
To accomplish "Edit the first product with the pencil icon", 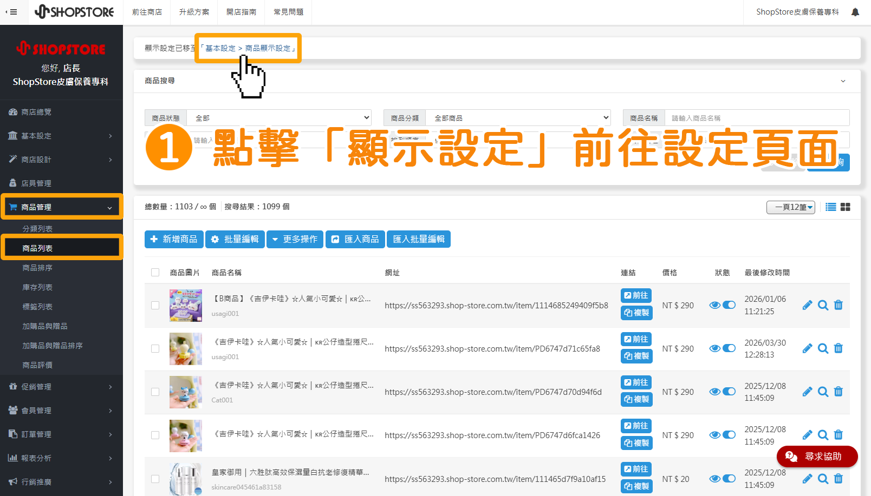I will point(807,305).
